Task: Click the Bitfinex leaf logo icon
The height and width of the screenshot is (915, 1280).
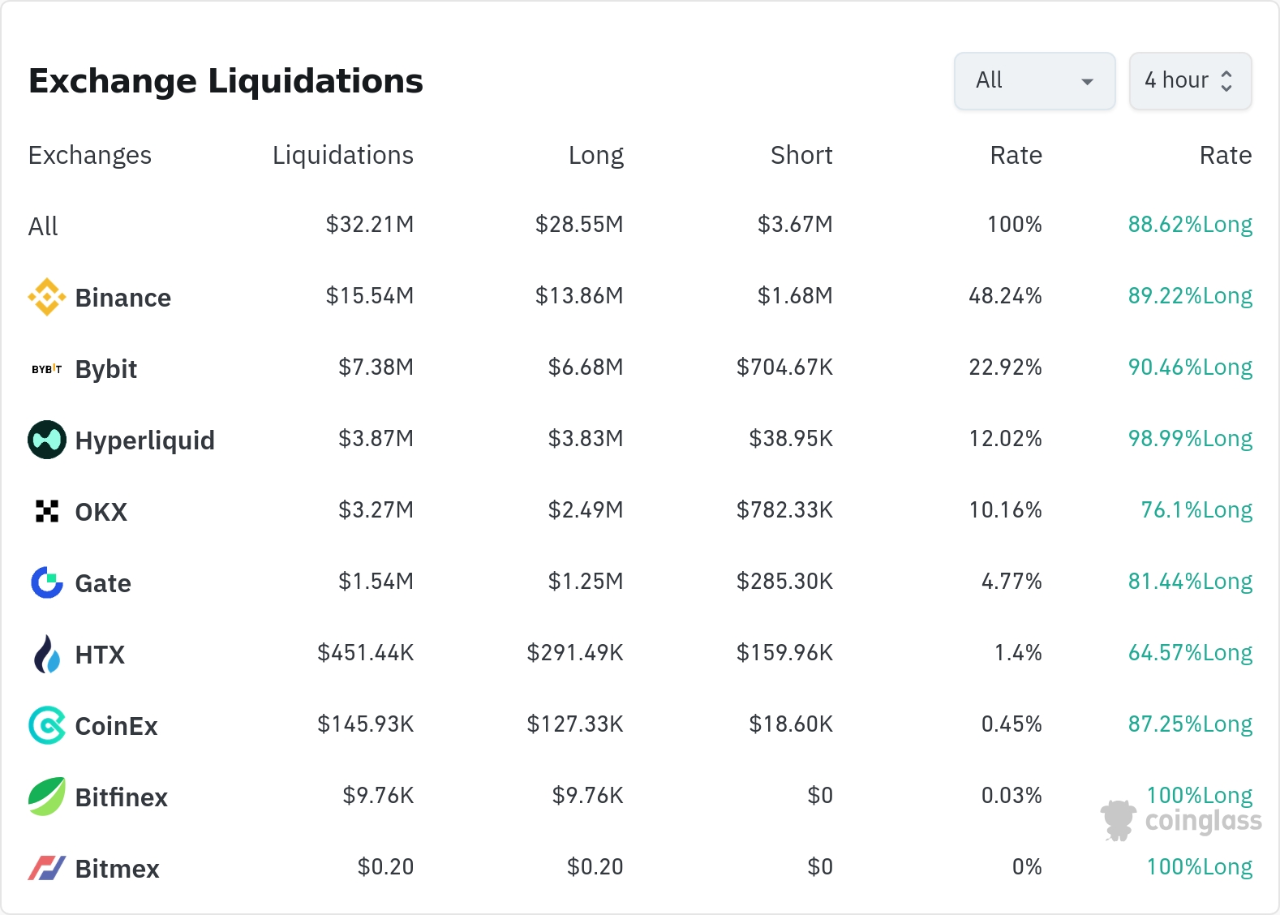Action: point(47,797)
